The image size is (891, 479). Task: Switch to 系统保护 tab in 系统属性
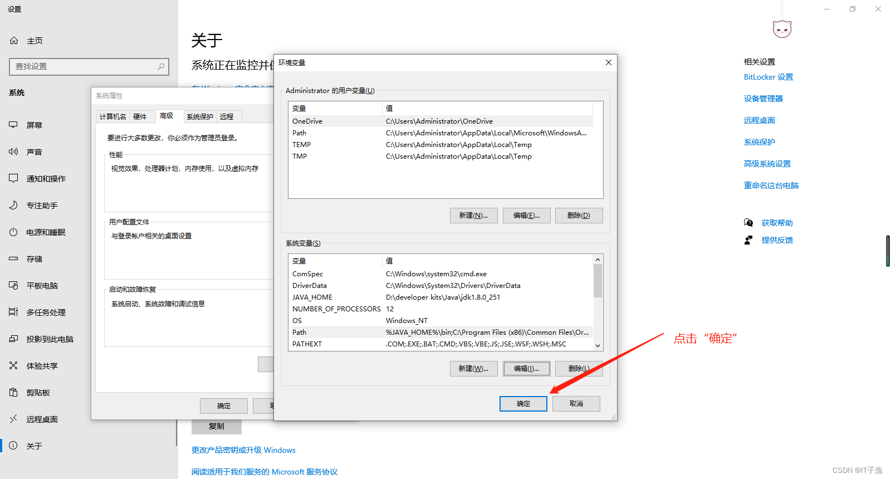200,116
